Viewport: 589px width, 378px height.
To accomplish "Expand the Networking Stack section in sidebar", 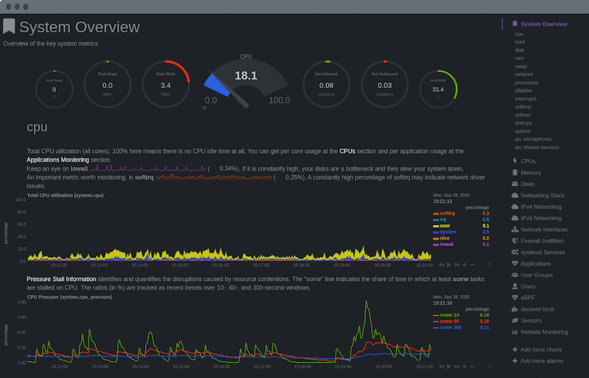I will 542,195.
